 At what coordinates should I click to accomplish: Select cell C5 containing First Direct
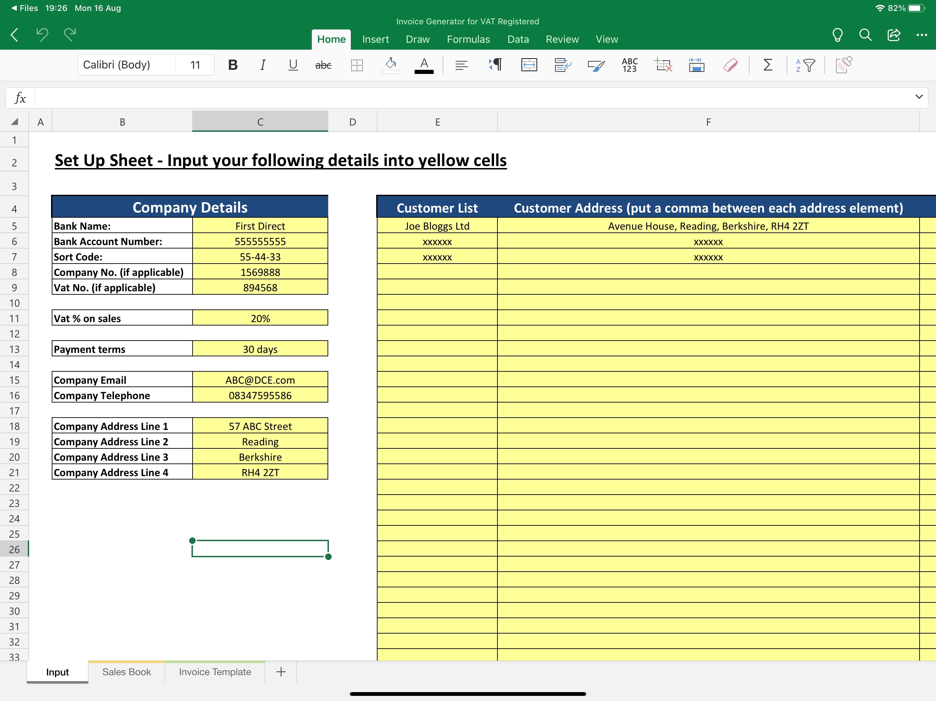pos(259,226)
